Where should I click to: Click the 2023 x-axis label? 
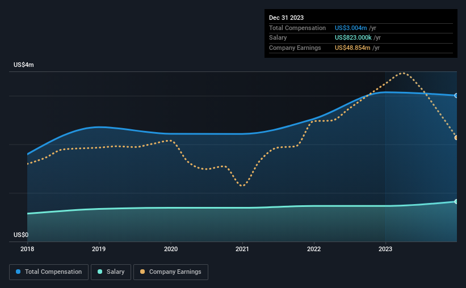[x=385, y=249]
